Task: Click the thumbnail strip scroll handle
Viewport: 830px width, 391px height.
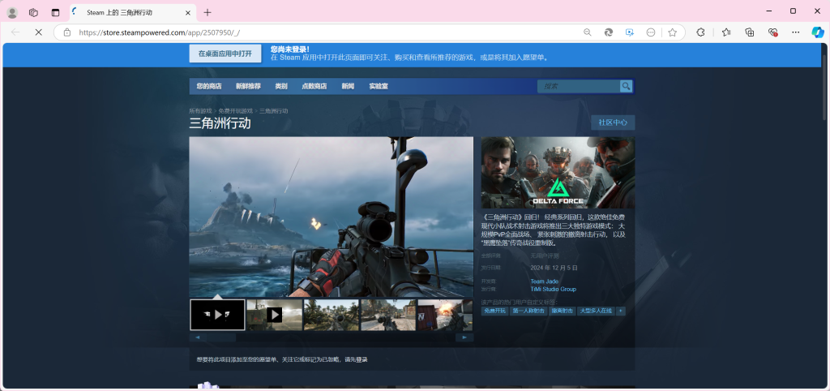Action: pyautogui.click(x=221, y=337)
